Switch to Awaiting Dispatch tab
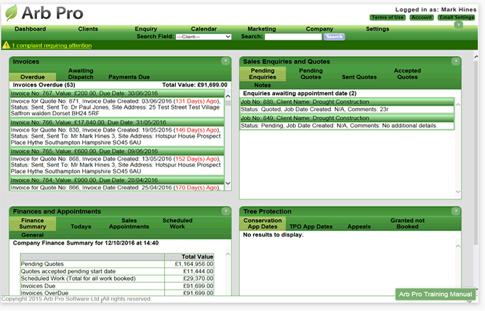Image resolution: width=485 pixels, height=311 pixels. click(81, 74)
